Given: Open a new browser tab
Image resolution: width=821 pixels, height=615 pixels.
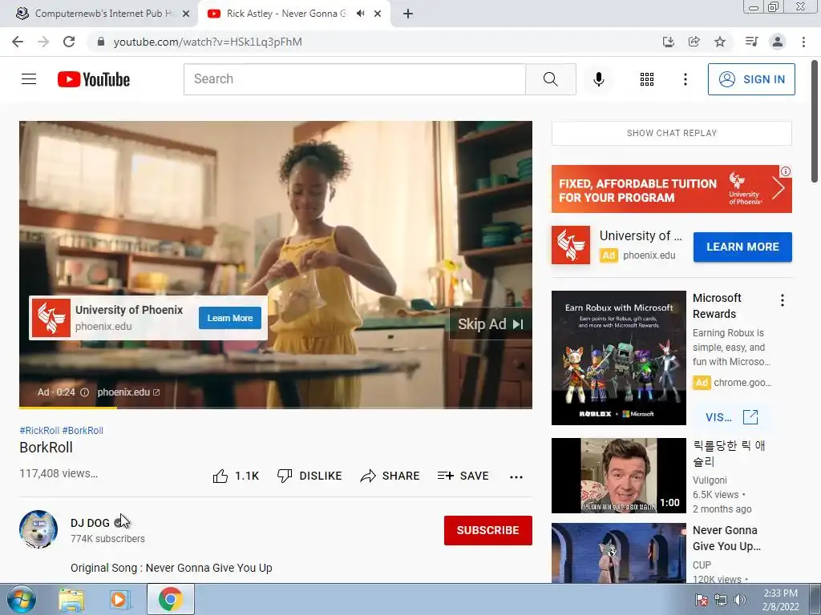Looking at the screenshot, I should click(x=408, y=14).
